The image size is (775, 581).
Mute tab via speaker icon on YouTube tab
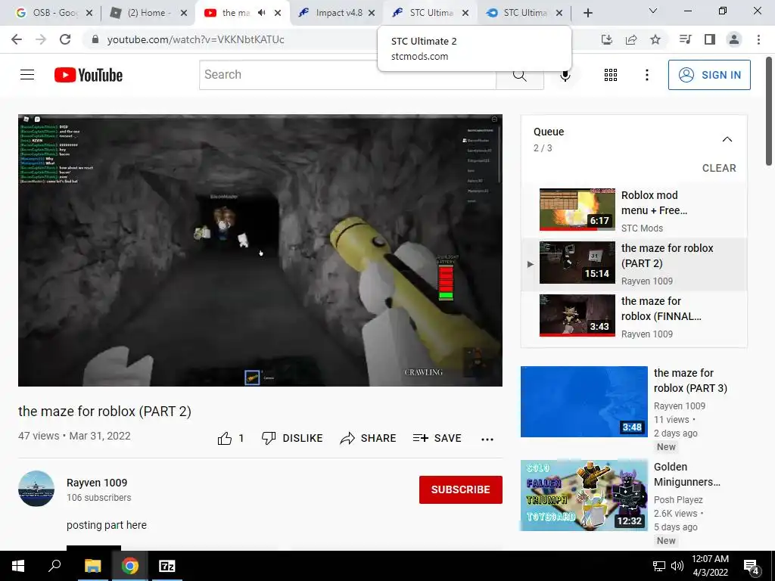[x=261, y=13]
